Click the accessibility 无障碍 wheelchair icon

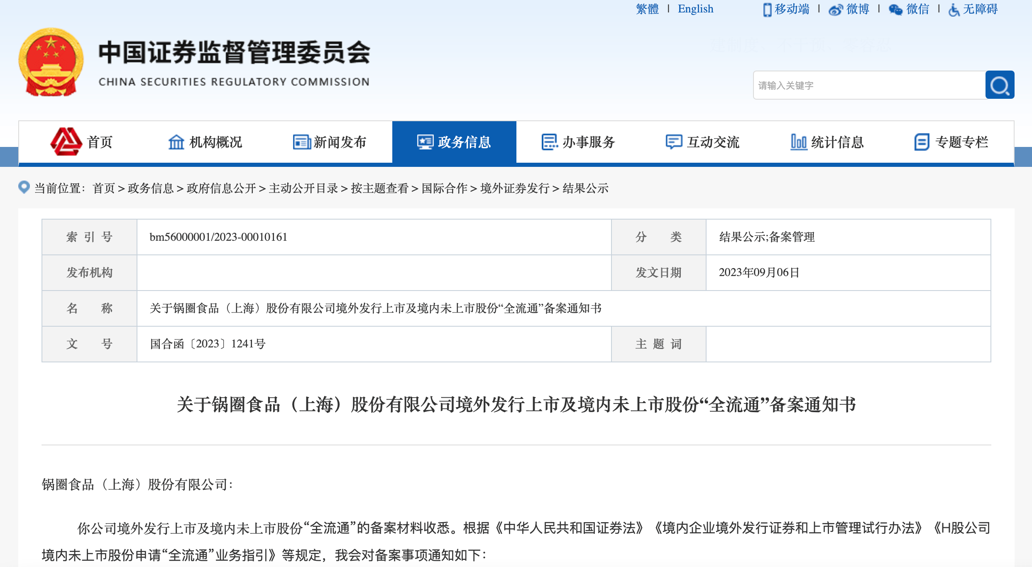pos(954,10)
